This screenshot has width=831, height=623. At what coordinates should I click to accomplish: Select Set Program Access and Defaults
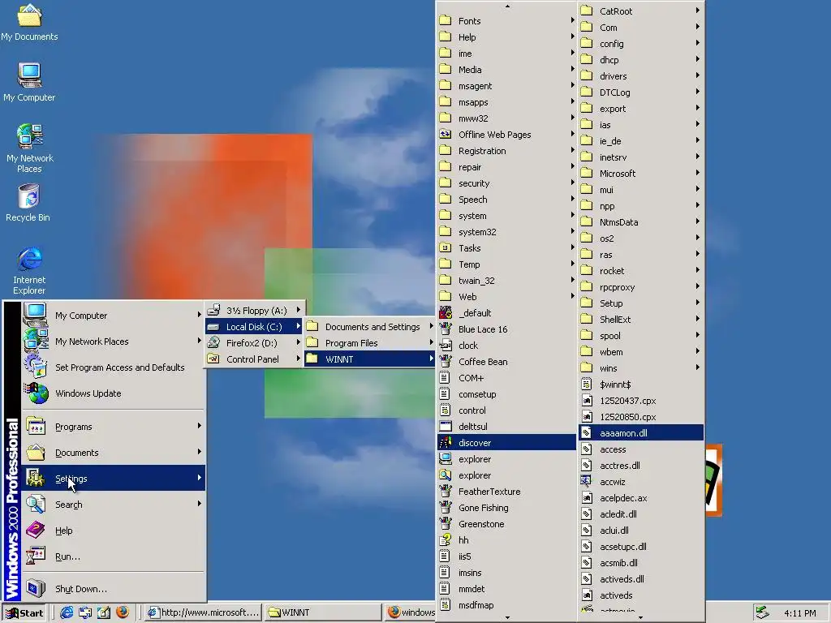tap(114, 367)
